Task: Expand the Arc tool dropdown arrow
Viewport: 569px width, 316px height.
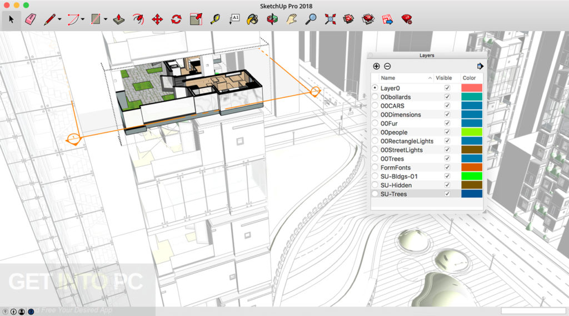Action: (x=83, y=19)
